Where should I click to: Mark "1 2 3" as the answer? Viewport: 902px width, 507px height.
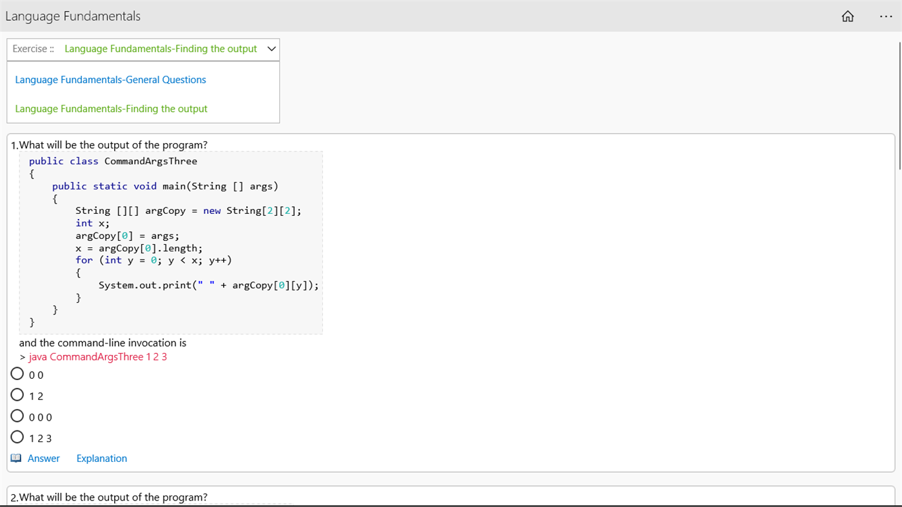tap(17, 437)
